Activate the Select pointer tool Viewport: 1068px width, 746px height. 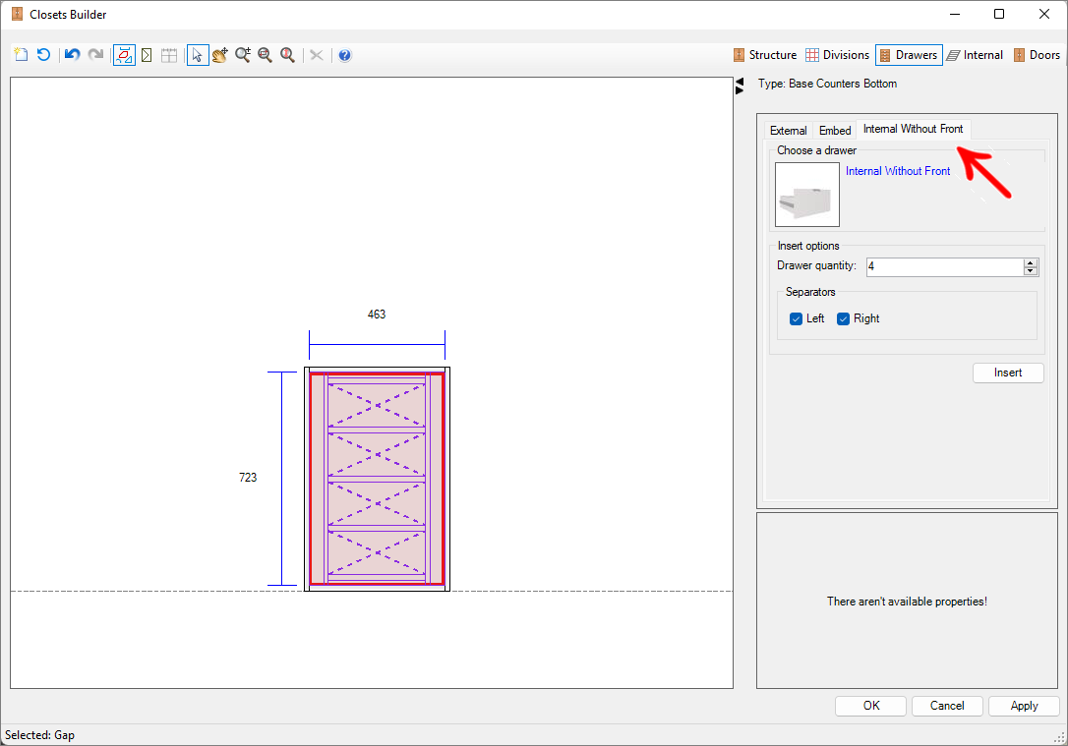click(x=198, y=55)
